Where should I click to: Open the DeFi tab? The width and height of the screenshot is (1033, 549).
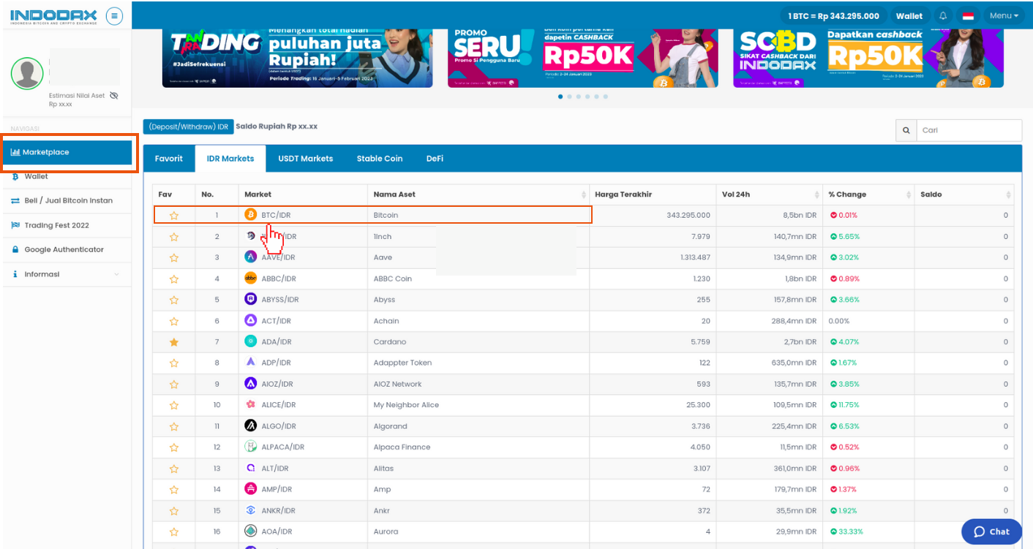[x=435, y=159]
